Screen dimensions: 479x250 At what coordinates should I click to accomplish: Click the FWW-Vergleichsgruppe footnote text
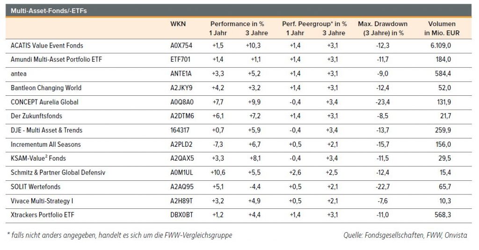point(121,236)
